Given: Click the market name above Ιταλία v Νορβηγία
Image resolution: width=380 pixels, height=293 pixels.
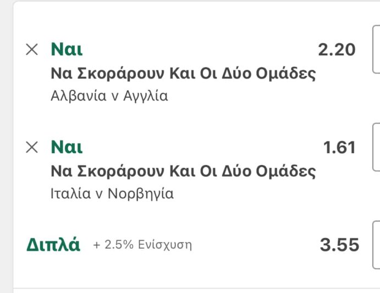Looking at the screenshot, I should (x=183, y=171).
